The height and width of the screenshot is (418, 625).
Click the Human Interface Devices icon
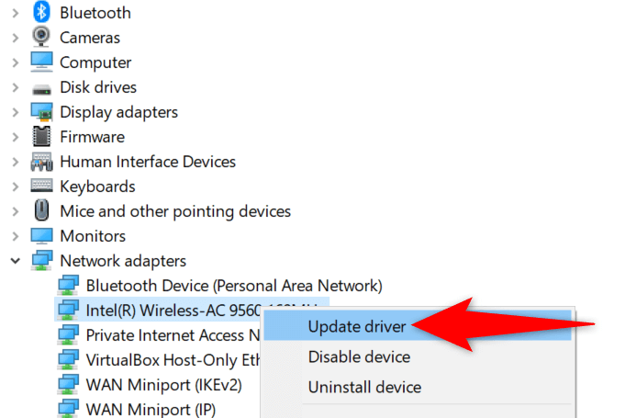click(42, 162)
